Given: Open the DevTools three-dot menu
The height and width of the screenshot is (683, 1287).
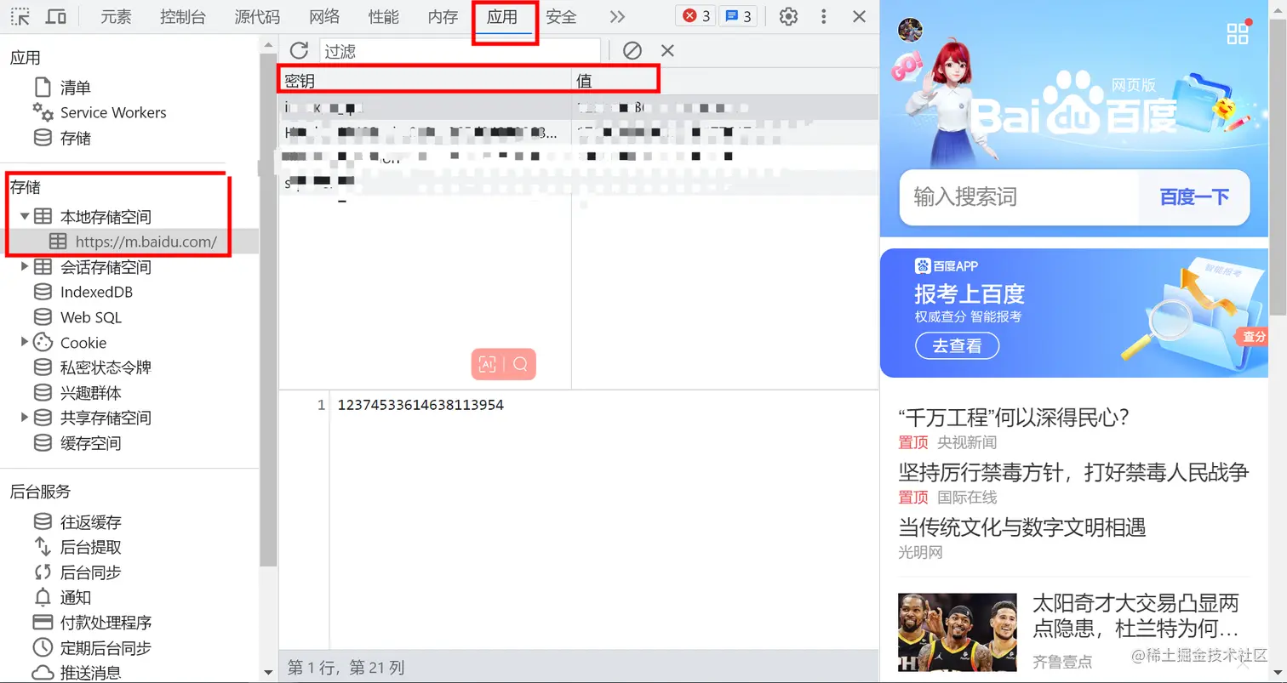Looking at the screenshot, I should [823, 16].
